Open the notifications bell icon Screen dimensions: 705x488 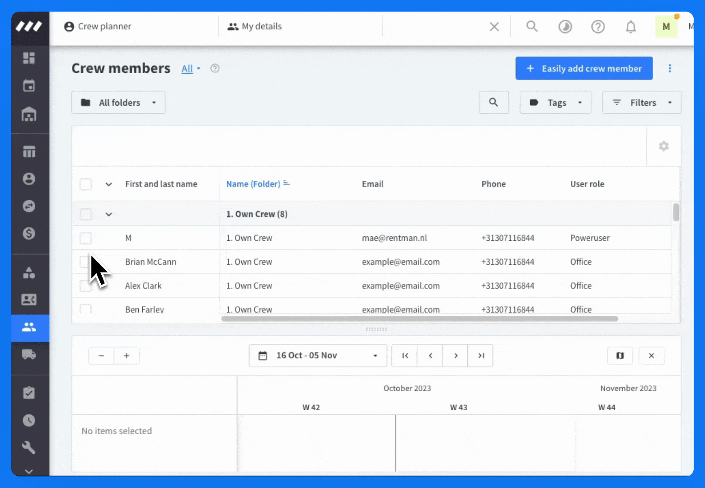631,27
